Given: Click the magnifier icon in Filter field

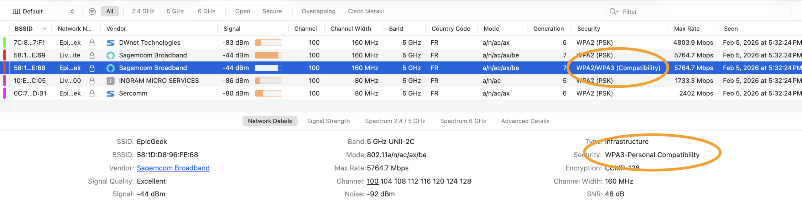Looking at the screenshot, I should click(613, 12).
